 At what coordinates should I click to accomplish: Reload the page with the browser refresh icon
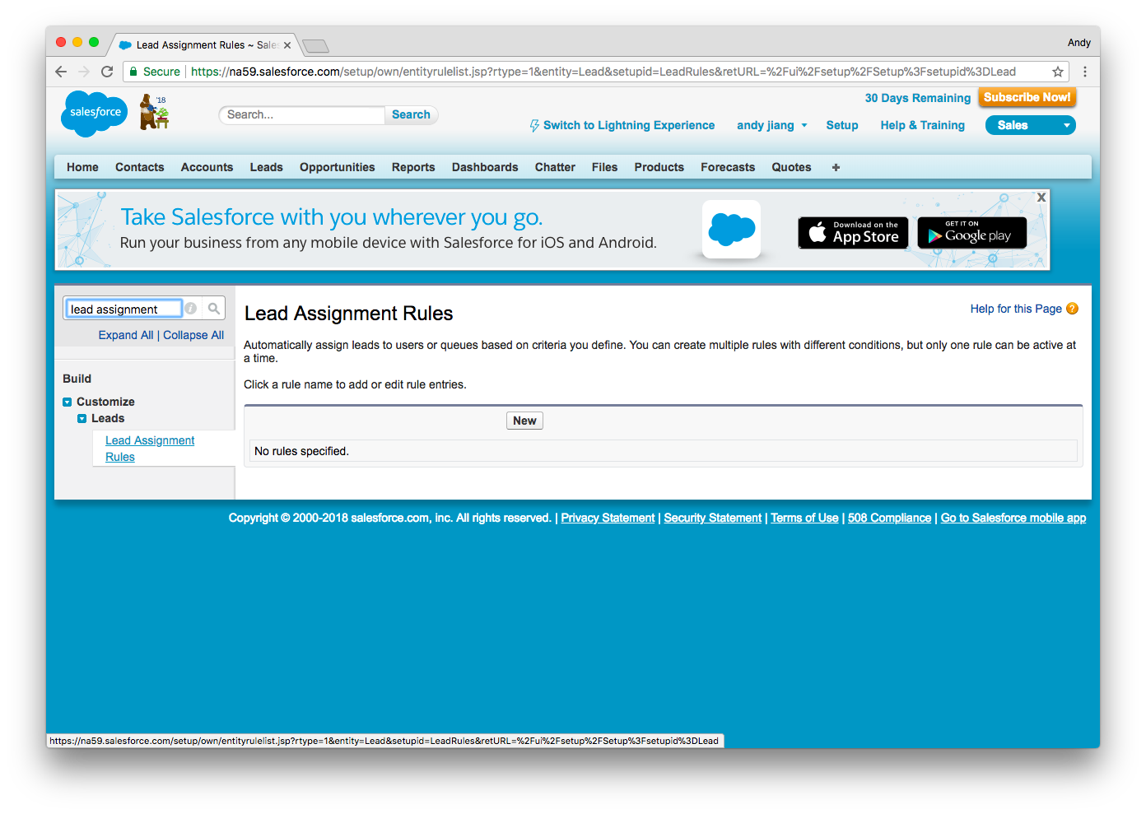point(107,72)
